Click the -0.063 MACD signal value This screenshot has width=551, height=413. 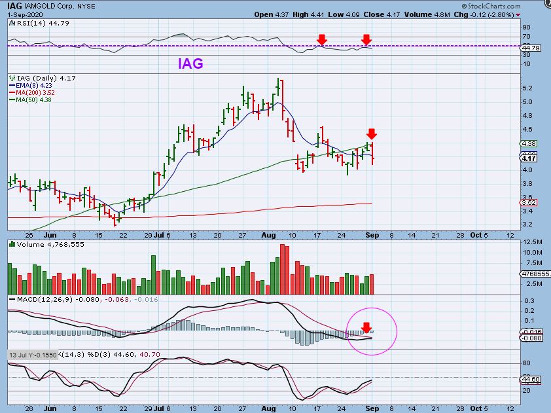coord(117,300)
